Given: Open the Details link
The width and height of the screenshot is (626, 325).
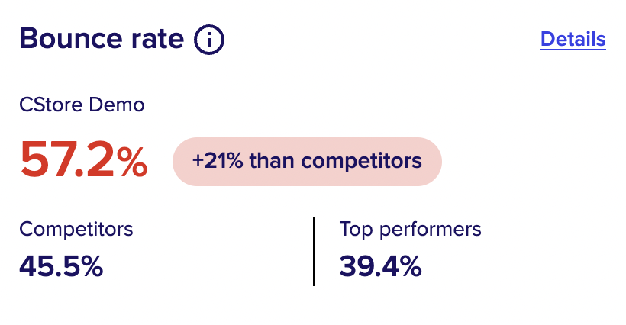Looking at the screenshot, I should (573, 40).
